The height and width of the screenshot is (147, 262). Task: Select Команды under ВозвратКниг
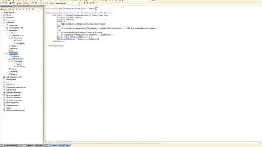pos(15,72)
